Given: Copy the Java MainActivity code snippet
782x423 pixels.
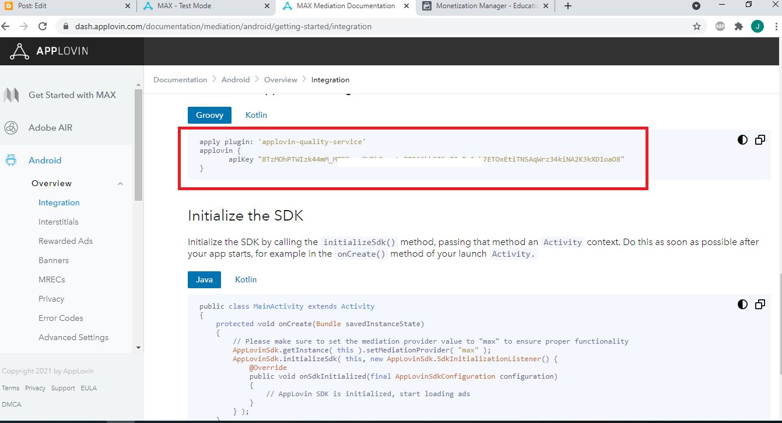Looking at the screenshot, I should tap(760, 304).
